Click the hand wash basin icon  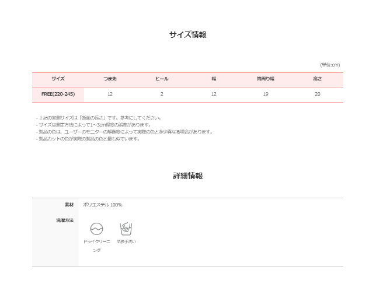pyautogui.click(x=126, y=229)
